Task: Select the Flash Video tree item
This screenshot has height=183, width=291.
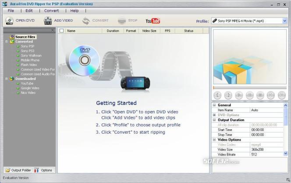Action: click(x=29, y=65)
